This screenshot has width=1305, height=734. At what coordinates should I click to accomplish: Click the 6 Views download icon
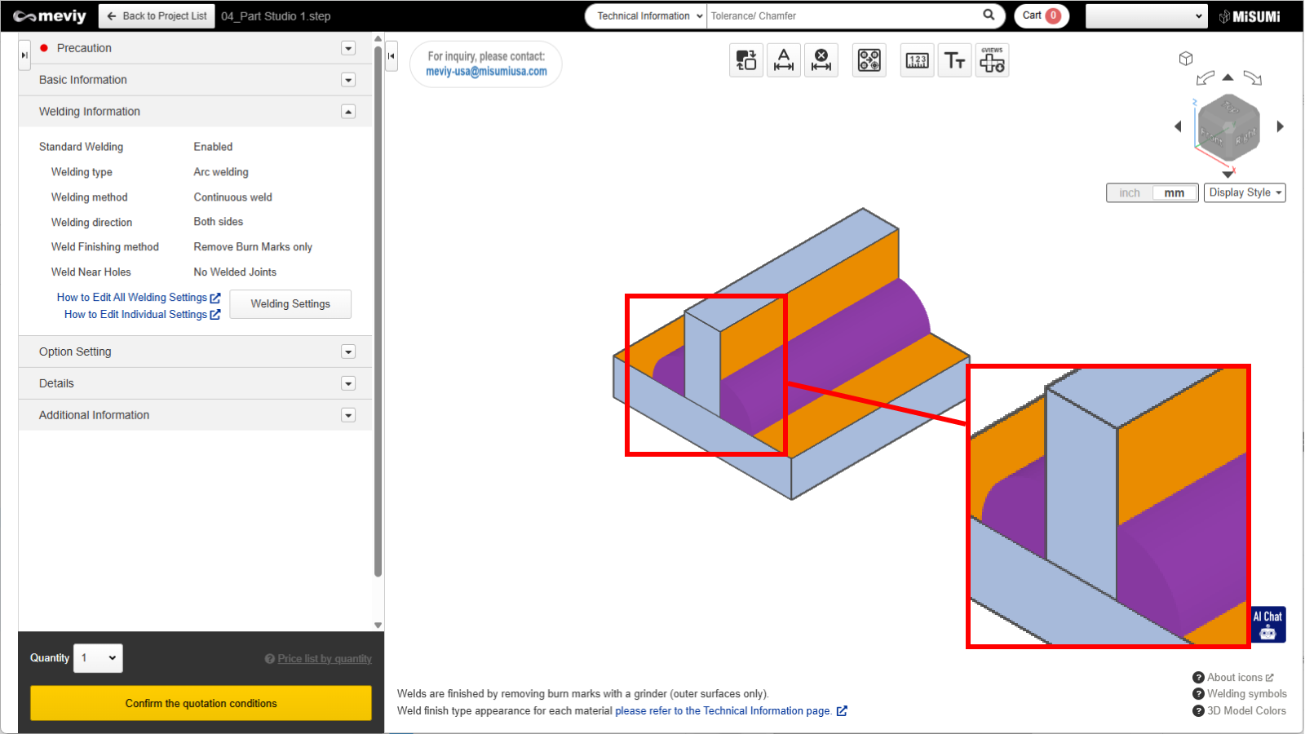[992, 60]
